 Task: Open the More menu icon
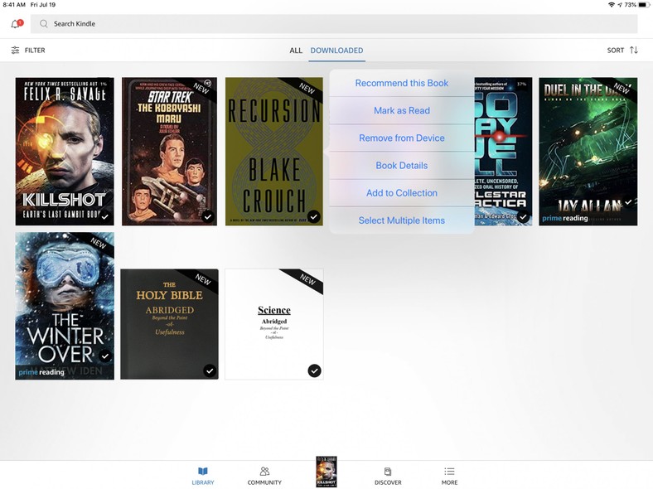point(449,472)
